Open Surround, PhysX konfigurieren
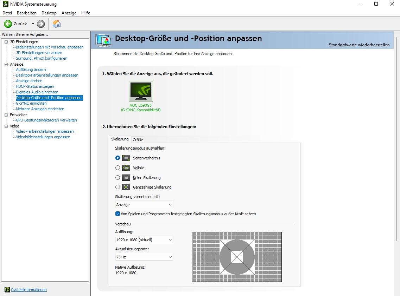 pyautogui.click(x=42, y=58)
